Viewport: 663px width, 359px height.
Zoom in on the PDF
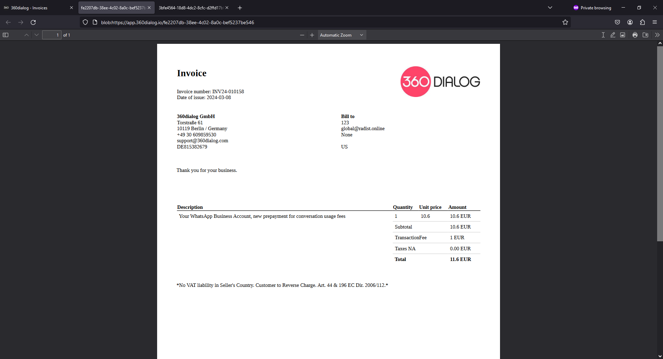click(x=312, y=35)
